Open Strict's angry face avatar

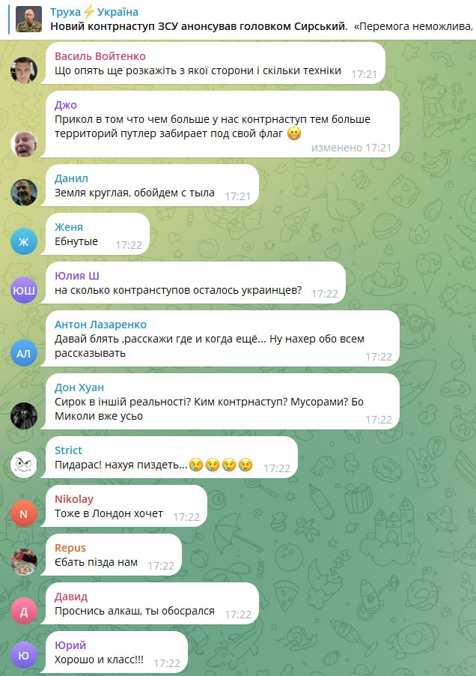click(x=24, y=465)
